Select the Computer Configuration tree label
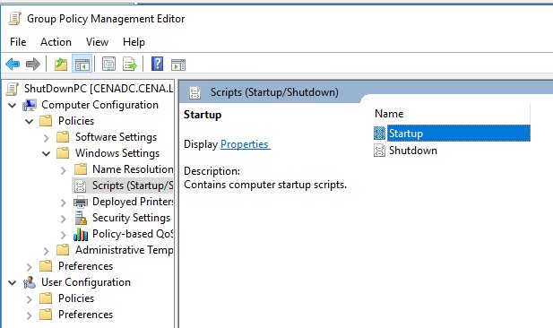This screenshot has height=328, width=553. pyautogui.click(x=99, y=105)
